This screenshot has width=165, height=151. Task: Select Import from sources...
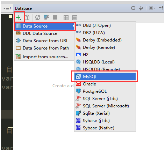[x=44, y=57]
